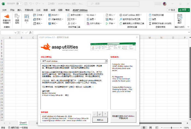
Task: Open the File tab
Action: tap(4, 10)
